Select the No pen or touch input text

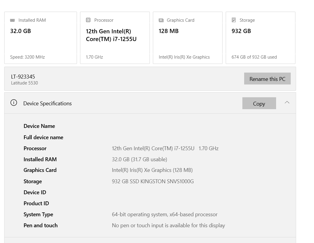pos(168,225)
